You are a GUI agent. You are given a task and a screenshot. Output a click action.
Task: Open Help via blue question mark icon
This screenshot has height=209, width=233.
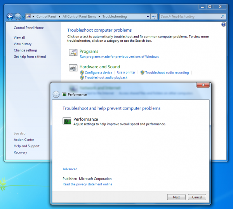point(223,24)
